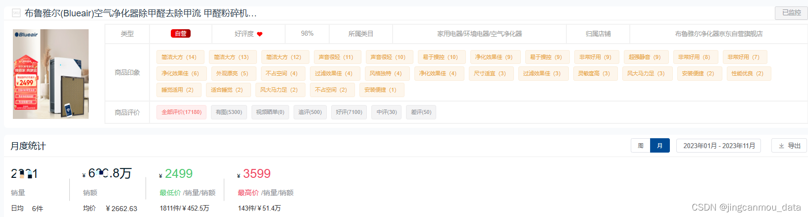The height and width of the screenshot is (217, 808).
Task: Select tag 睡觉适用 (2)
Action: coord(178,90)
